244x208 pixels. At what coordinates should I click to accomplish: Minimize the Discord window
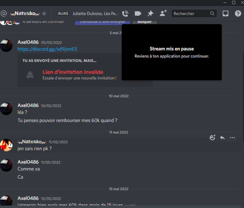(x=225, y=3)
